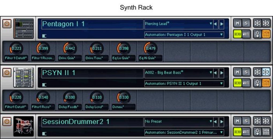Screen dimensions: 273x139
Task: Freeze the SessionDrummer2 1 synth
Action: 257,121
